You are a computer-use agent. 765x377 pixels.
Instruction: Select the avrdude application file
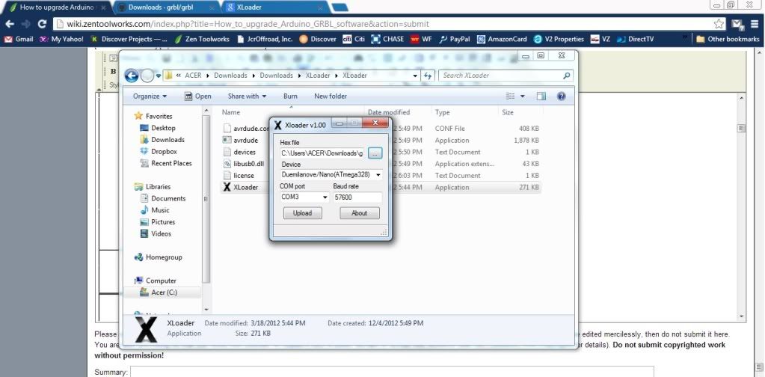click(x=245, y=141)
